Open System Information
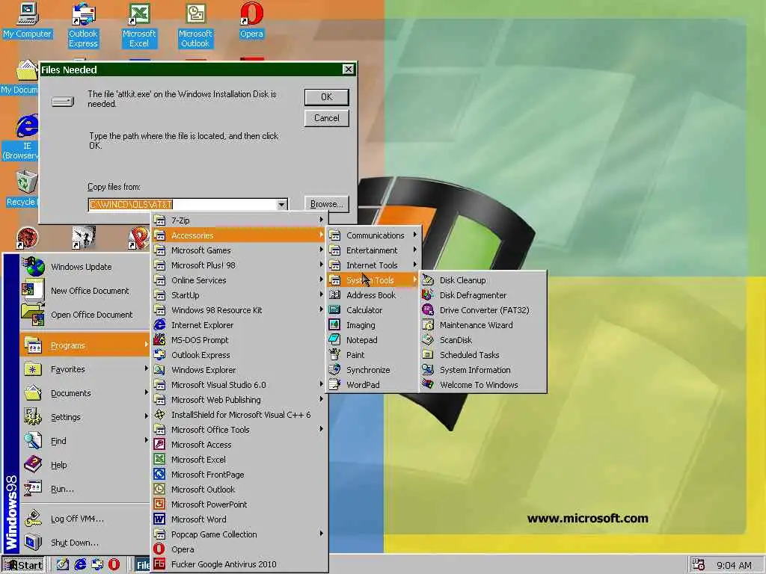 (x=482, y=370)
